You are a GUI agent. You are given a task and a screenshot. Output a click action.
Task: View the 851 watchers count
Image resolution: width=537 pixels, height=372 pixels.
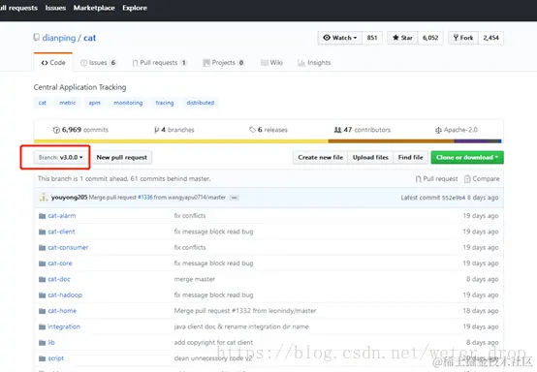[372, 38]
